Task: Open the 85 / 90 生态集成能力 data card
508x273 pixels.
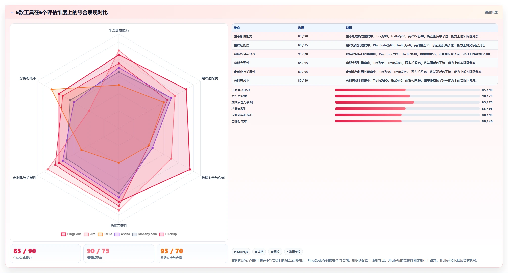Action: pyautogui.click(x=45, y=254)
